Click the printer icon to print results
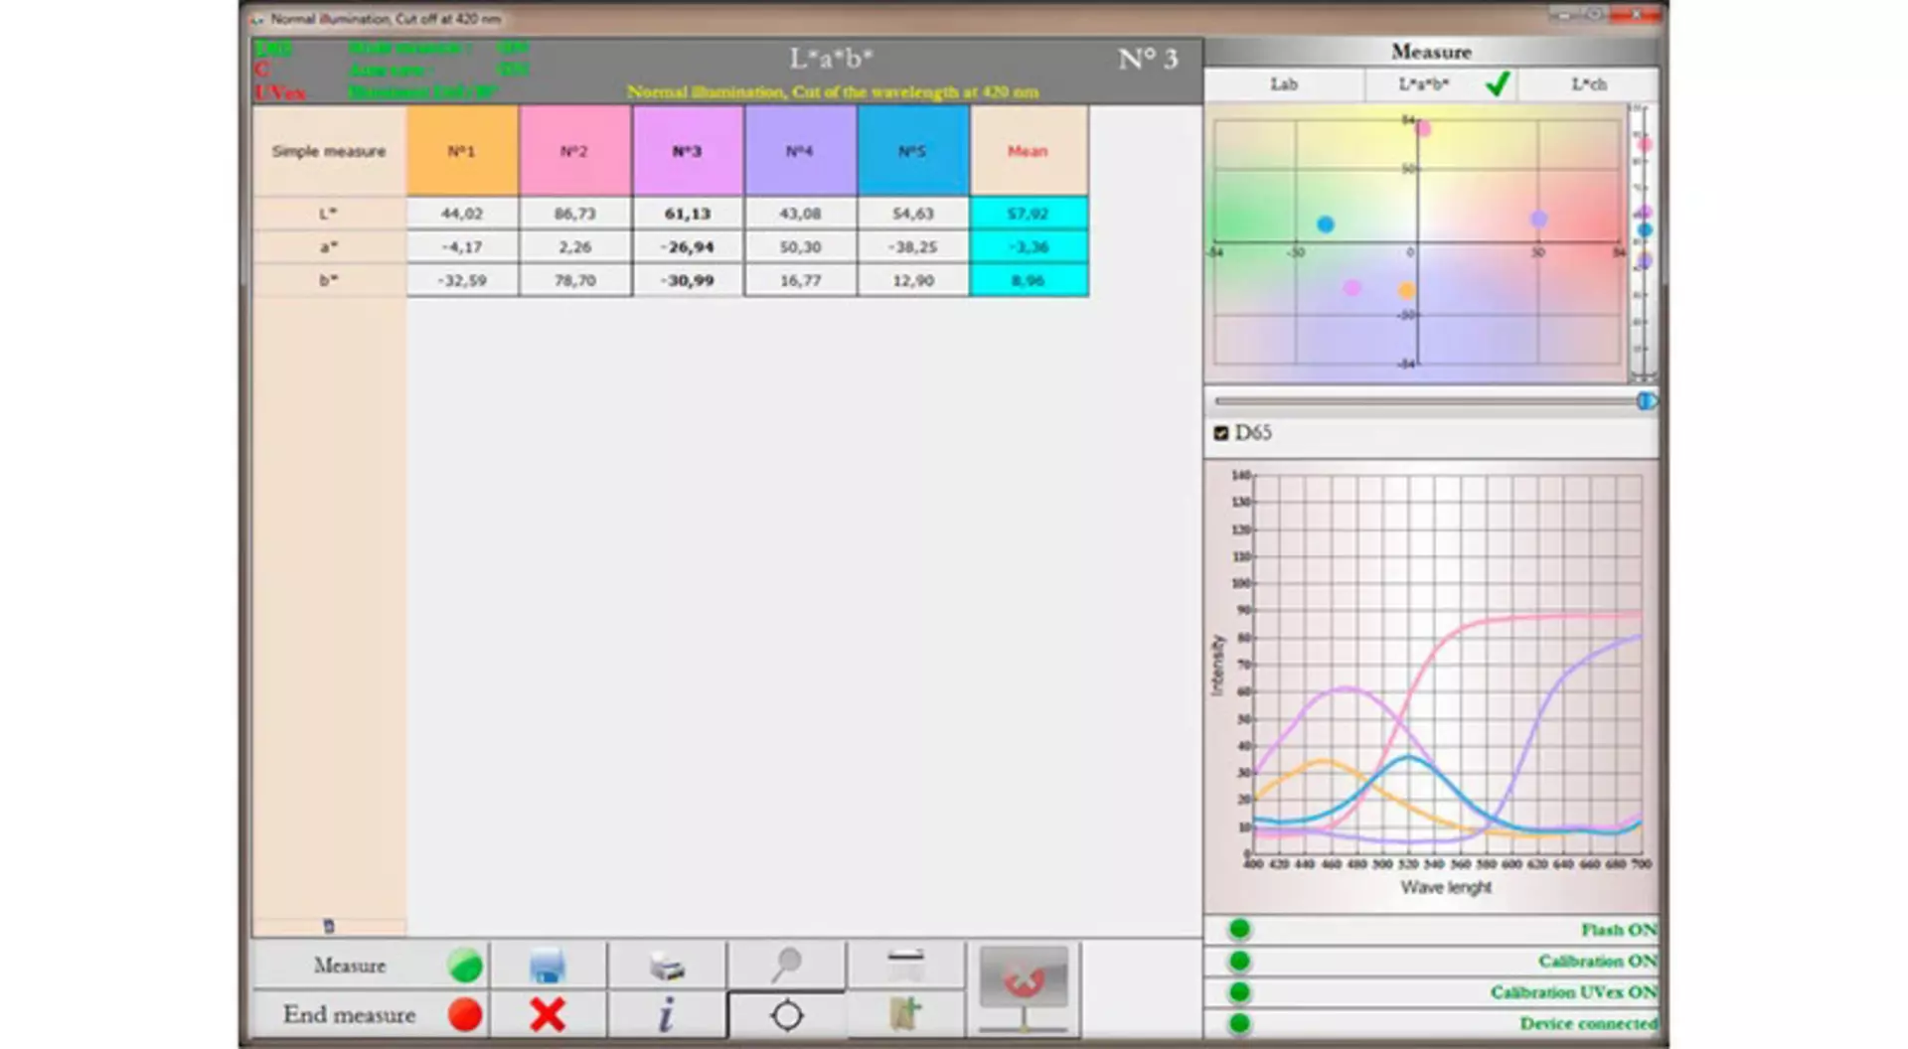Viewport: 1908px width, 1049px height. point(667,966)
